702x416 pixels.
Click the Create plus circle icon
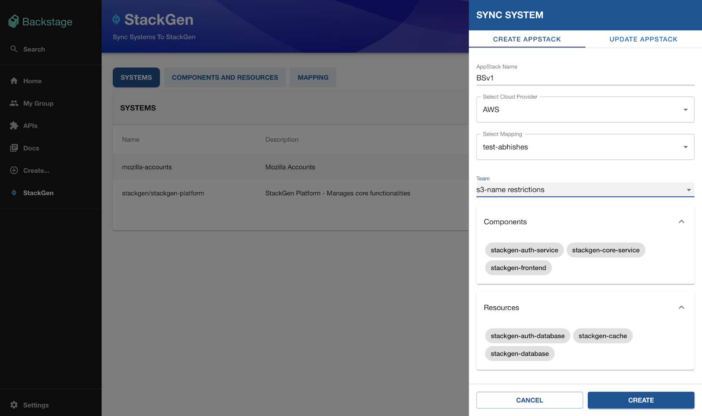[x=14, y=170]
